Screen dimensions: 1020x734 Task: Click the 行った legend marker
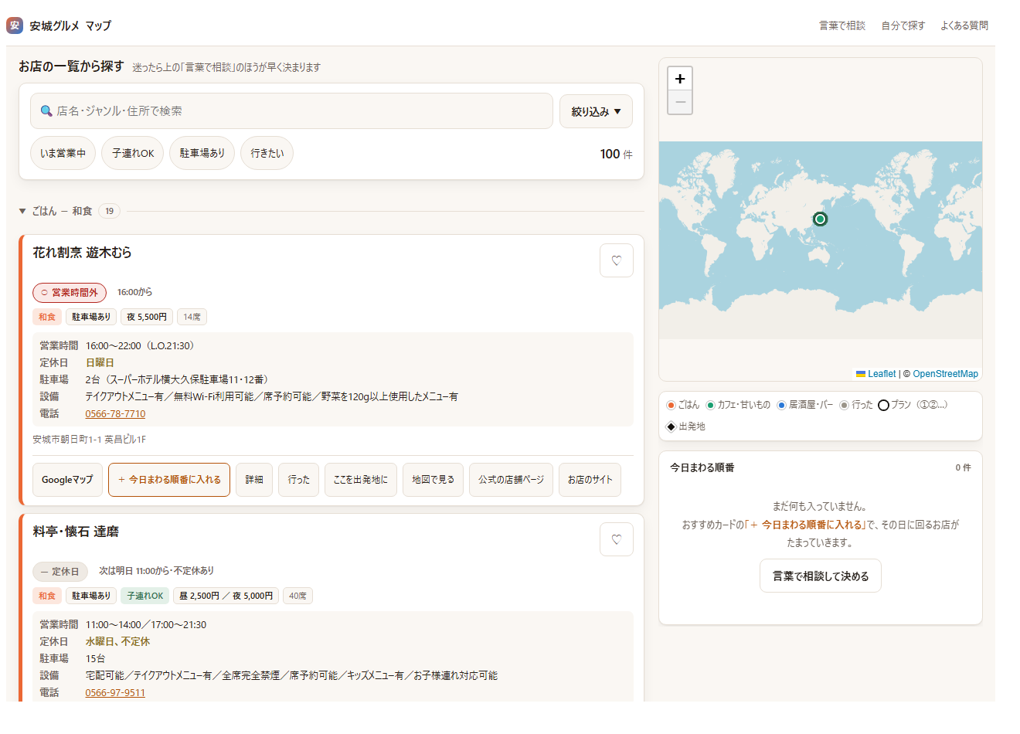coord(844,405)
